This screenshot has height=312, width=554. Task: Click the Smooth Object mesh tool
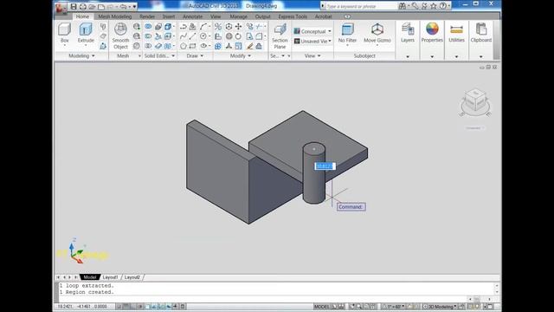(120, 36)
